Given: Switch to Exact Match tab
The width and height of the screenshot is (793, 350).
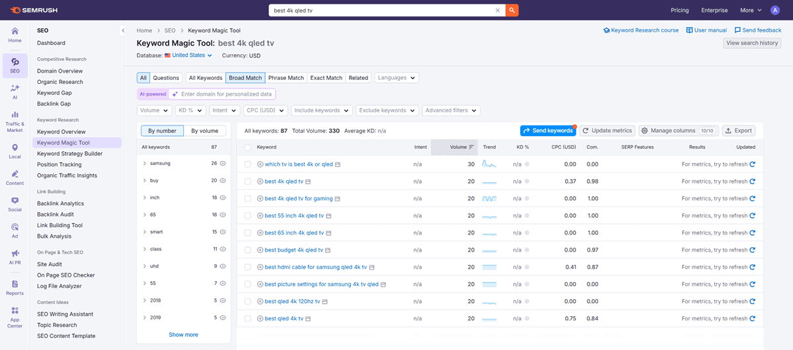Looking at the screenshot, I should [x=326, y=77].
